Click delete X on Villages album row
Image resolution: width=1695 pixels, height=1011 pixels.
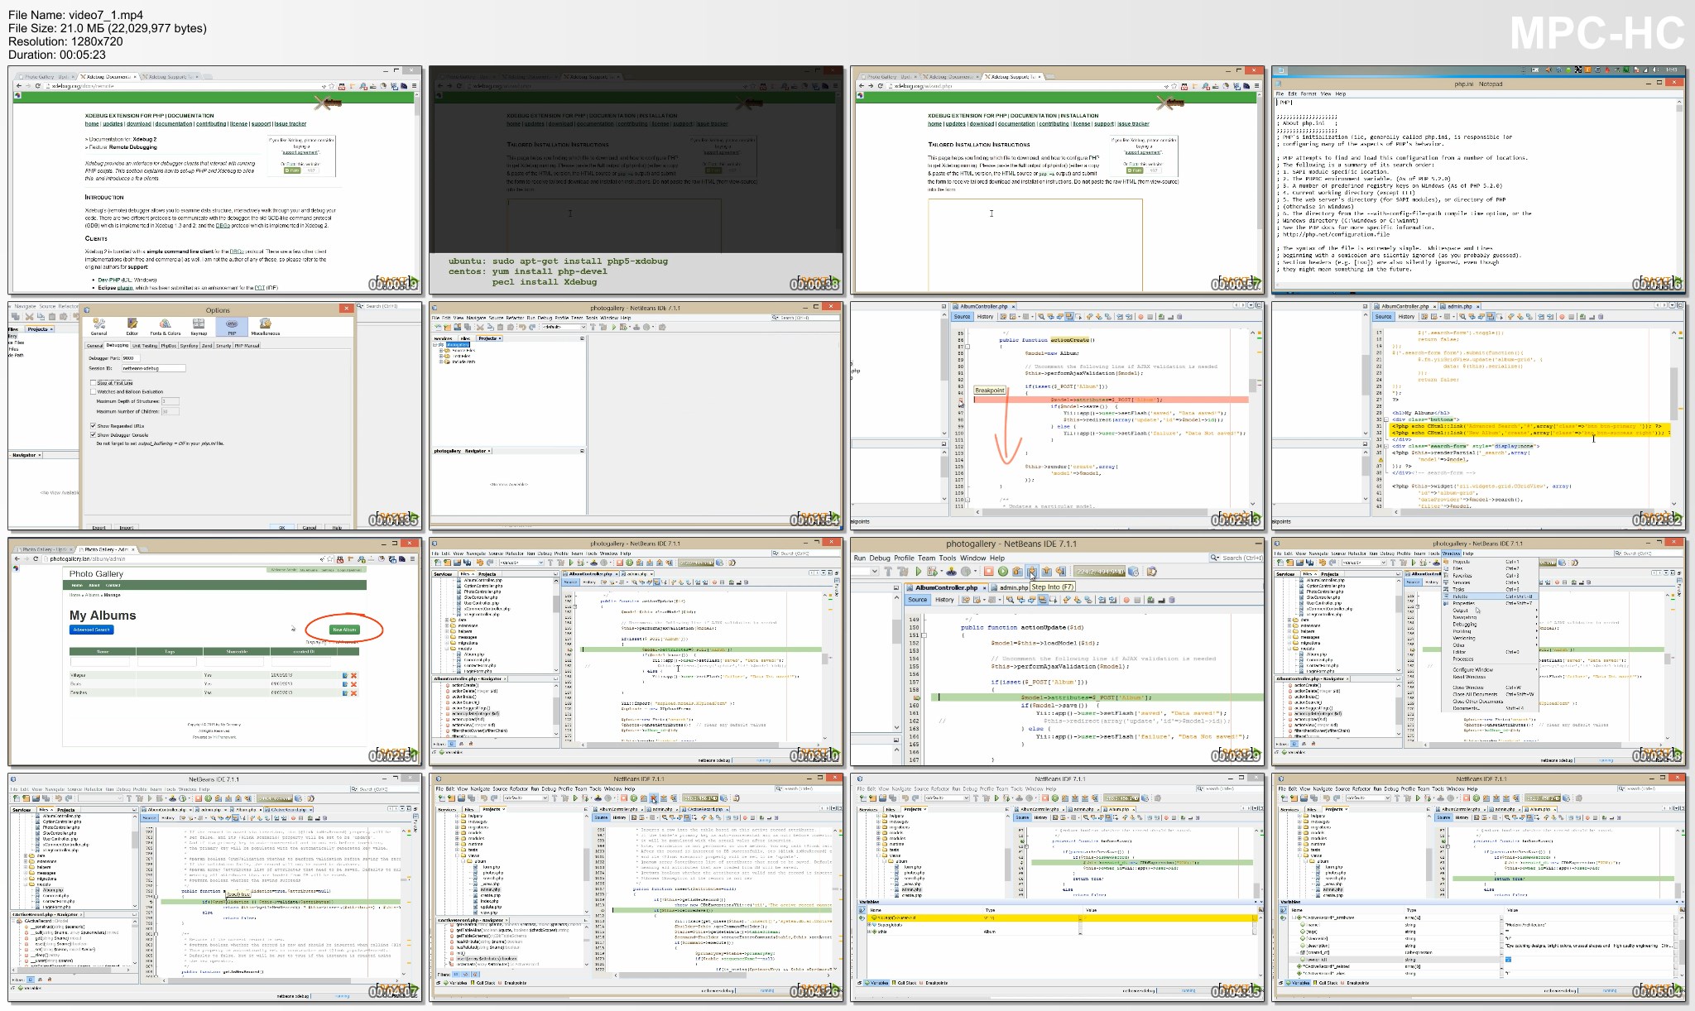(353, 675)
